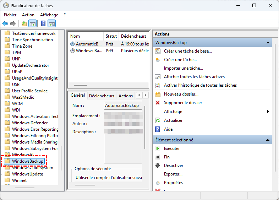
Task: Select the WaaSMedic folder
Action: (23, 97)
